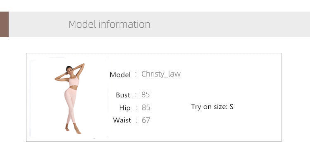Click the model's face in photo
The height and width of the screenshot is (165, 310).
click(x=69, y=70)
